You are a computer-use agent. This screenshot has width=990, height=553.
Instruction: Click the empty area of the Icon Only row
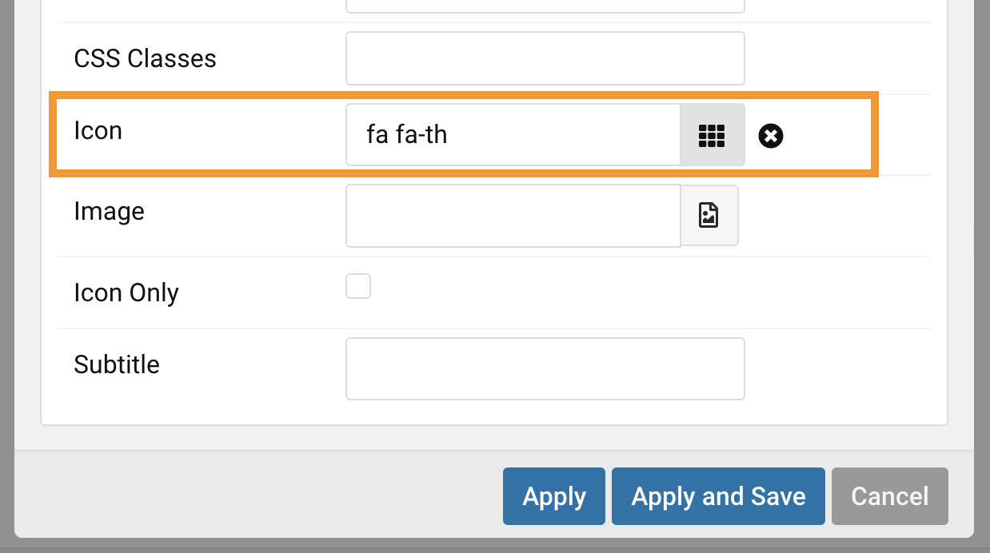[x=640, y=292]
